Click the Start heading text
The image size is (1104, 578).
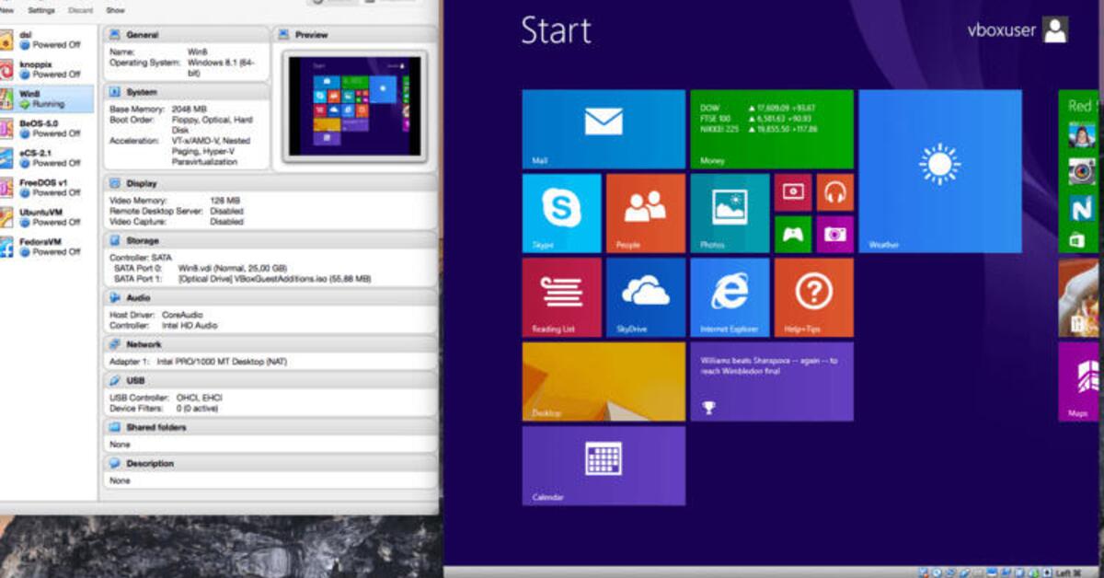pos(556,30)
